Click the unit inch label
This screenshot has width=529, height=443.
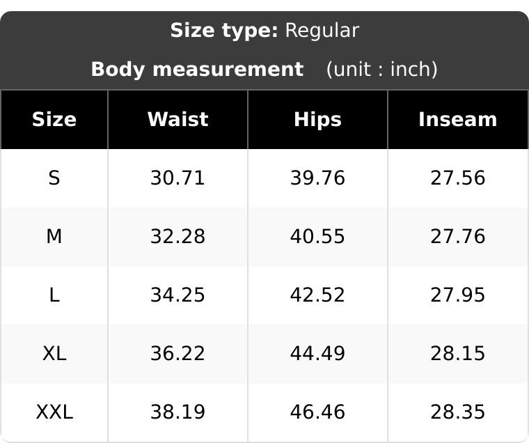click(381, 69)
